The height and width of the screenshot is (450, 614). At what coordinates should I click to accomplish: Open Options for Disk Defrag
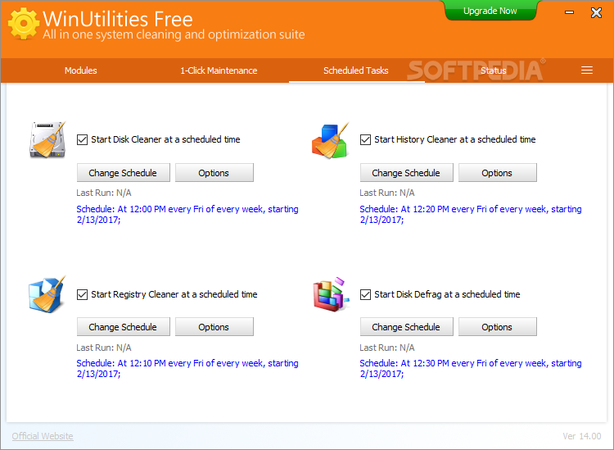pyautogui.click(x=497, y=327)
